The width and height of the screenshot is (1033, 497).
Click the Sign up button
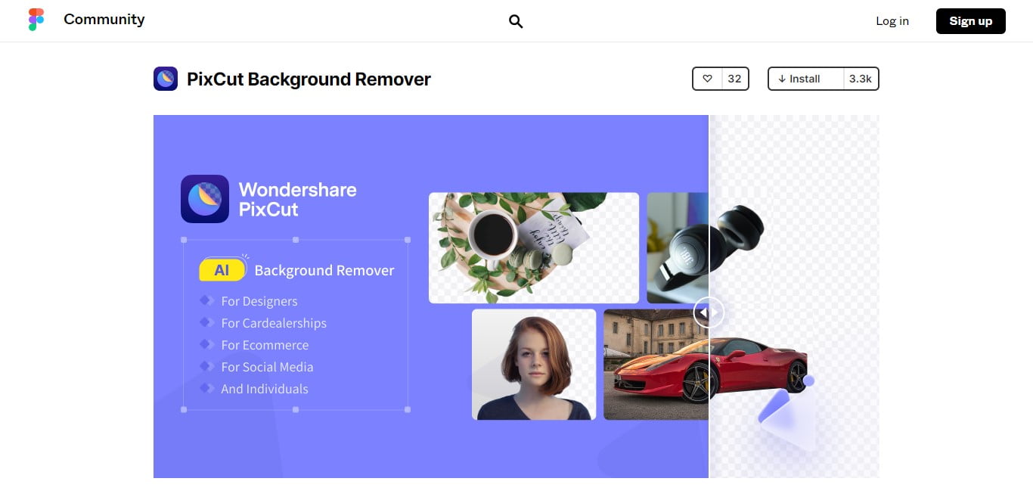pyautogui.click(x=970, y=21)
